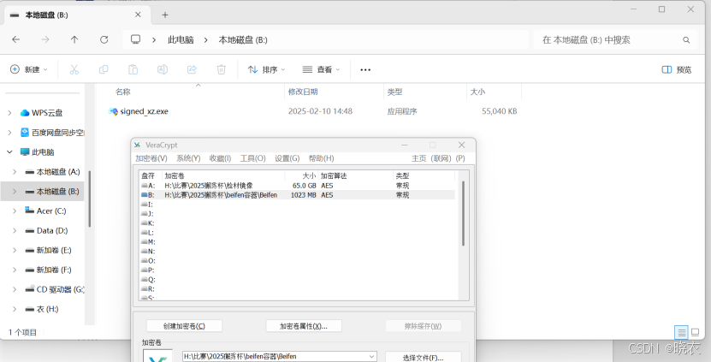The width and height of the screenshot is (711, 362).
Task: Open VeraCrypt 系统(Y) menu
Action: 188,158
